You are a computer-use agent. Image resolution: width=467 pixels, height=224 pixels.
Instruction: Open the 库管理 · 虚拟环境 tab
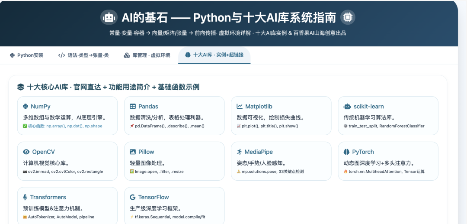coord(147,55)
